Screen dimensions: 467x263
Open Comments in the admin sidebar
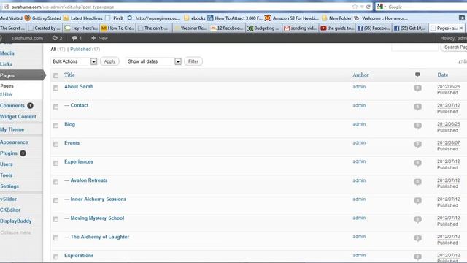[x=12, y=105]
